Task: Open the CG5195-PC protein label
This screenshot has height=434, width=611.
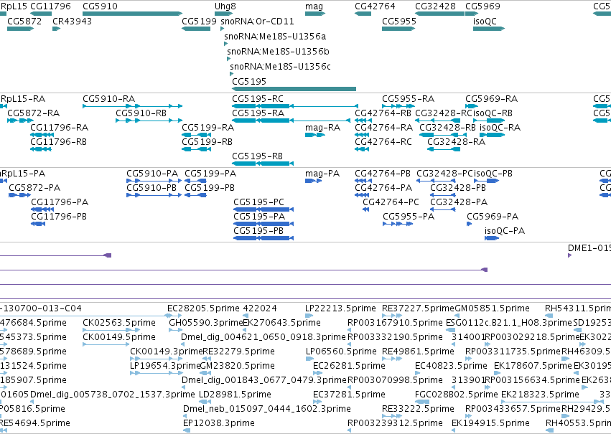Action: coord(258,202)
